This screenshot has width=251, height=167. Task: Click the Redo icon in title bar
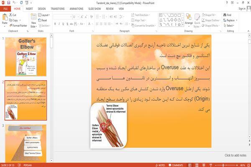click(21, 3)
